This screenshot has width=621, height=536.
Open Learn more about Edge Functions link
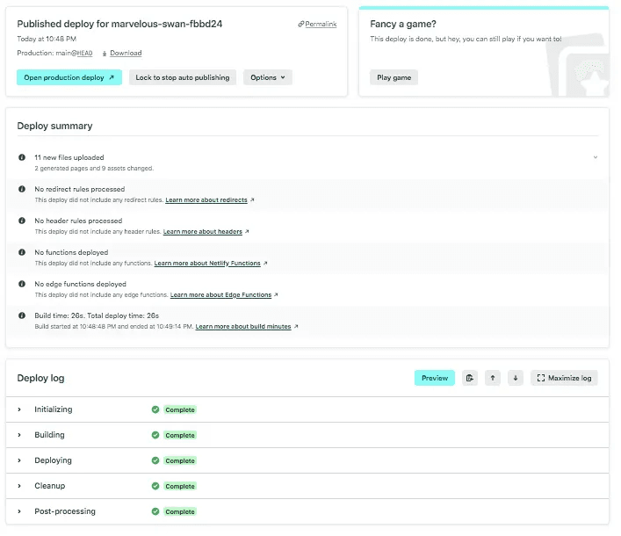click(x=220, y=295)
